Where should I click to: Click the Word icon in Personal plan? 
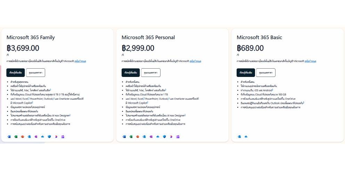point(124,137)
